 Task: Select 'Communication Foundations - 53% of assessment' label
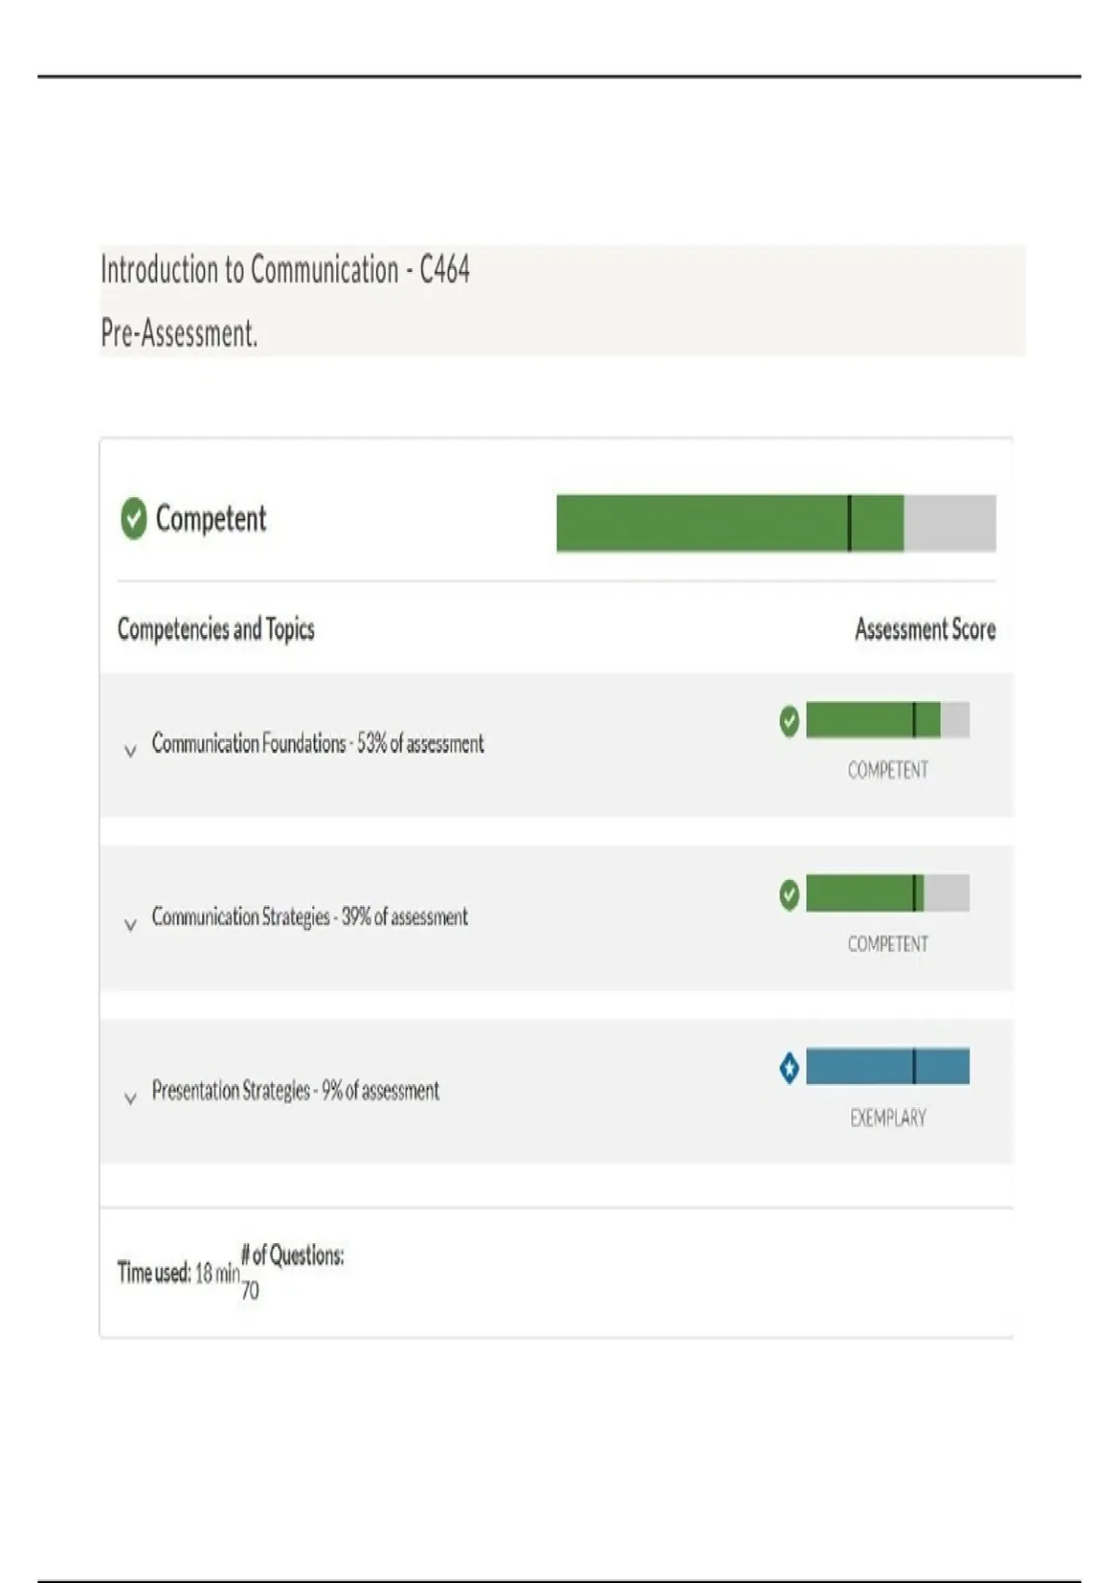pos(318,744)
